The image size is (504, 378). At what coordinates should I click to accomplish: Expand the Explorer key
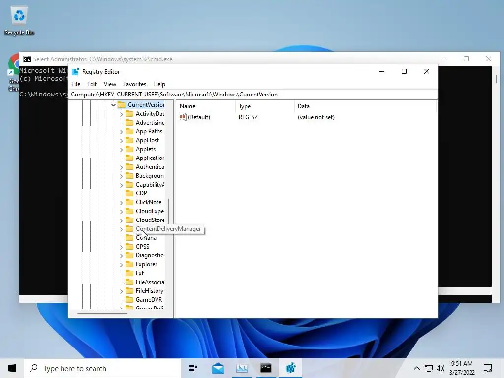[121, 264]
